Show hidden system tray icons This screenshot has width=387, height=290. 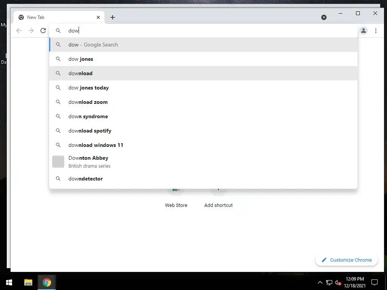tap(320, 282)
